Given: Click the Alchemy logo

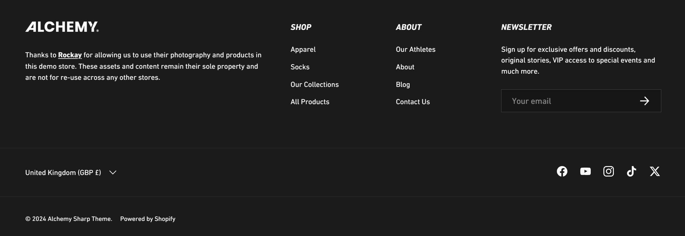Looking at the screenshot, I should pyautogui.click(x=62, y=27).
